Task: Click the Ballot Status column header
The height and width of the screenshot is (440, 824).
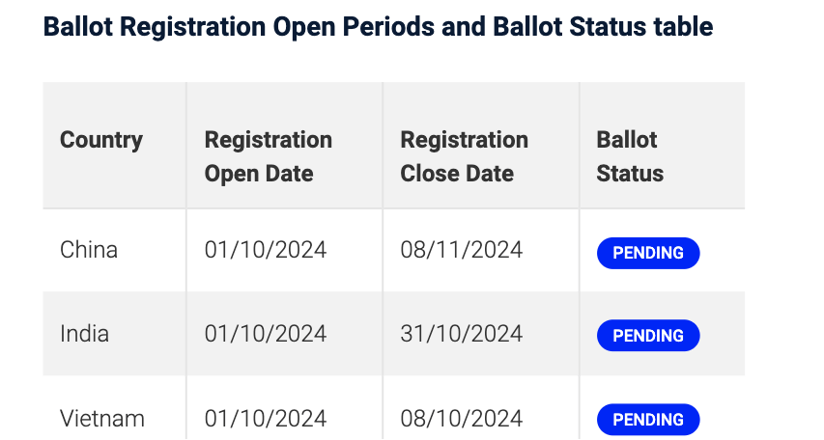Action: coord(630,156)
